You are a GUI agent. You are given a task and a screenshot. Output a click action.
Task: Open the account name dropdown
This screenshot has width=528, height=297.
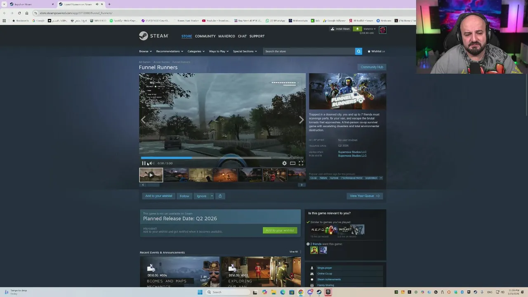pos(369,29)
